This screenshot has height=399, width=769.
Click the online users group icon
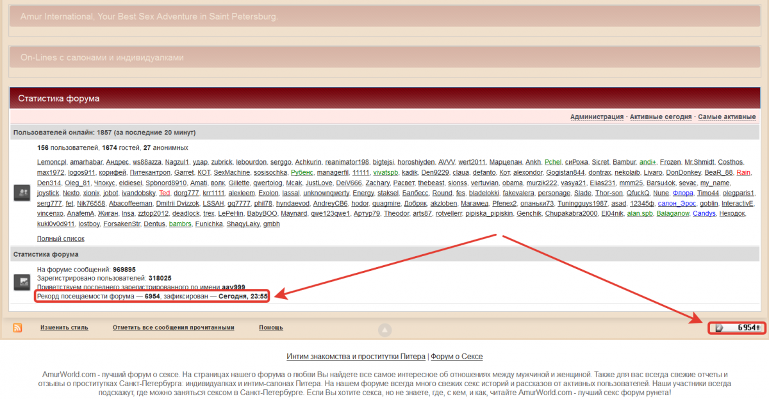22,192
